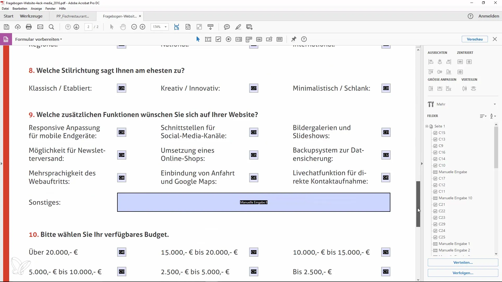Click the fields list scrollbar thumb
502x282 pixels.
point(496,148)
